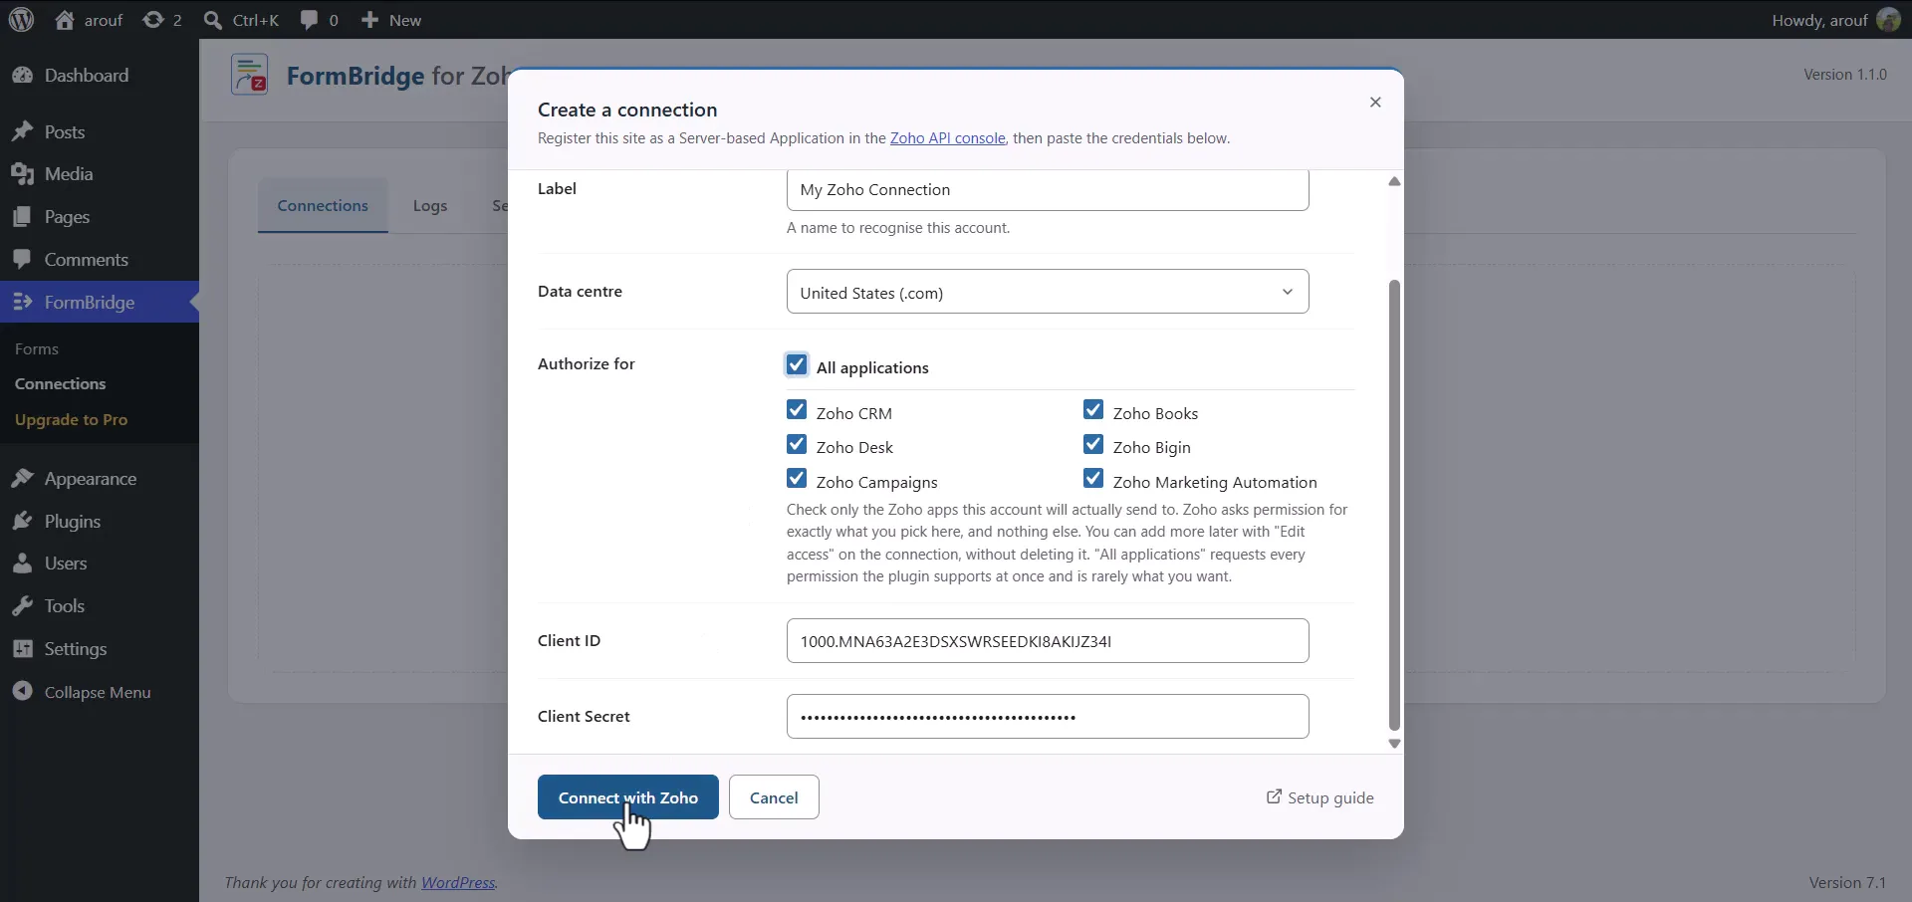This screenshot has width=1912, height=902.
Task: Click the Pages icon in the sidebar
Action: [22, 217]
